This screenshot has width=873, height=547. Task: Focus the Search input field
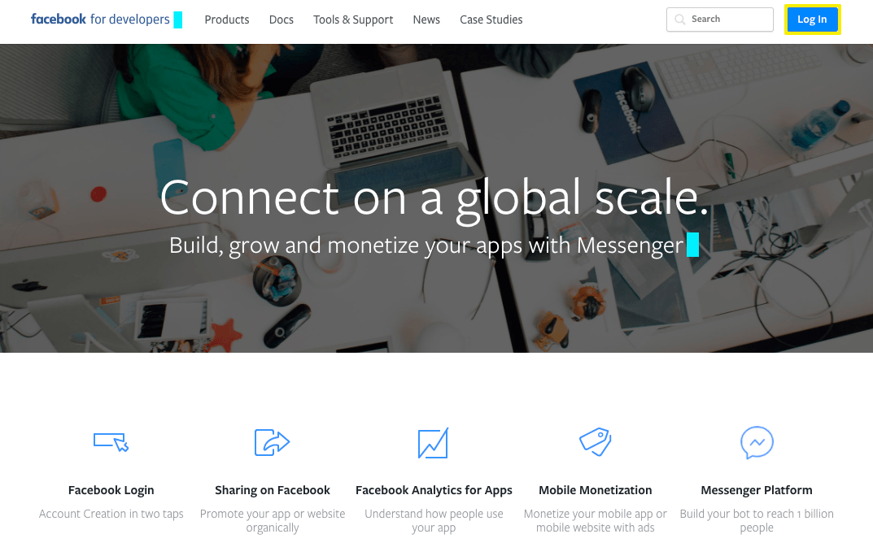coord(719,20)
